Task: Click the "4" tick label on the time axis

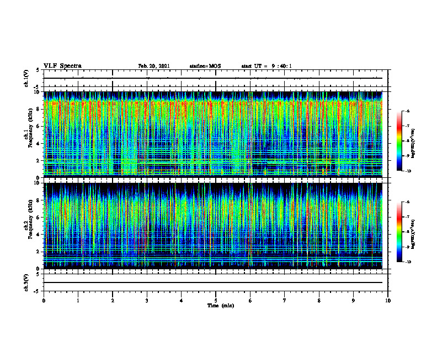Action: (x=182, y=301)
